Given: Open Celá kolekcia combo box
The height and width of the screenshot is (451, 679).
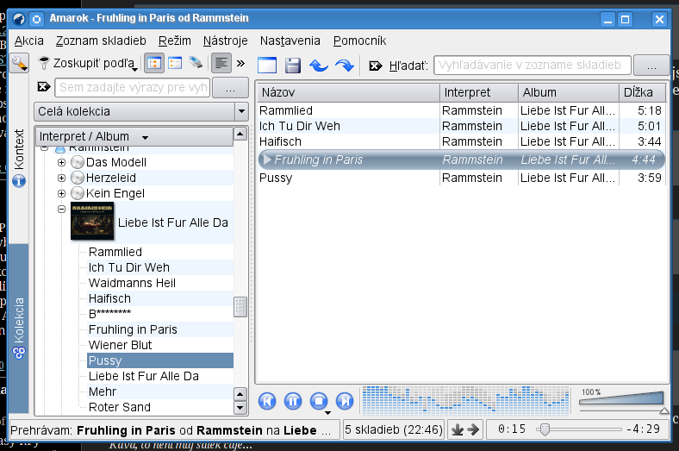Looking at the screenshot, I should coord(141,111).
